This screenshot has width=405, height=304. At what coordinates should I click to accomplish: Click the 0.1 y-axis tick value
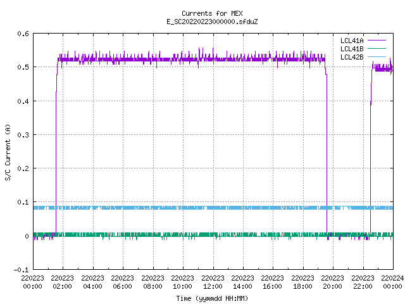click(23, 202)
